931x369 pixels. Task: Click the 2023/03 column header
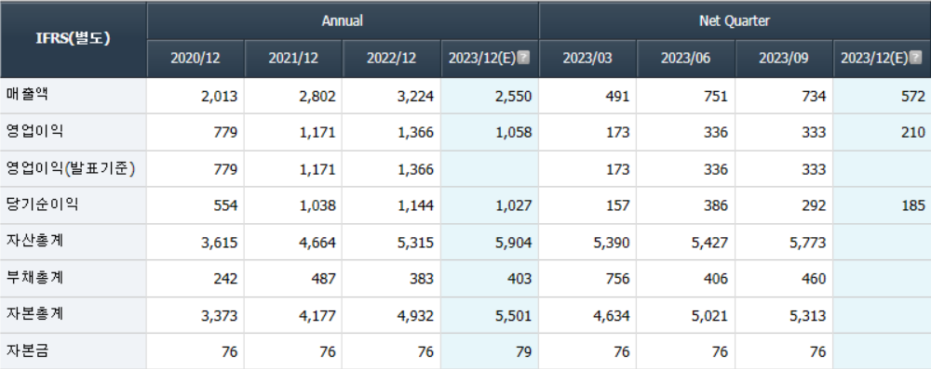(587, 59)
